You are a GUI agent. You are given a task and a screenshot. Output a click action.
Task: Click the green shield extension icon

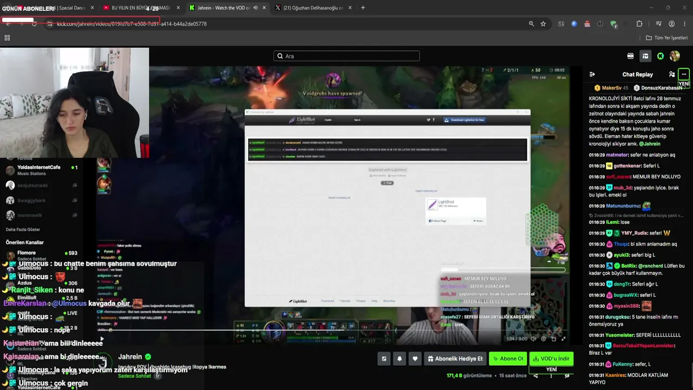coord(613,24)
